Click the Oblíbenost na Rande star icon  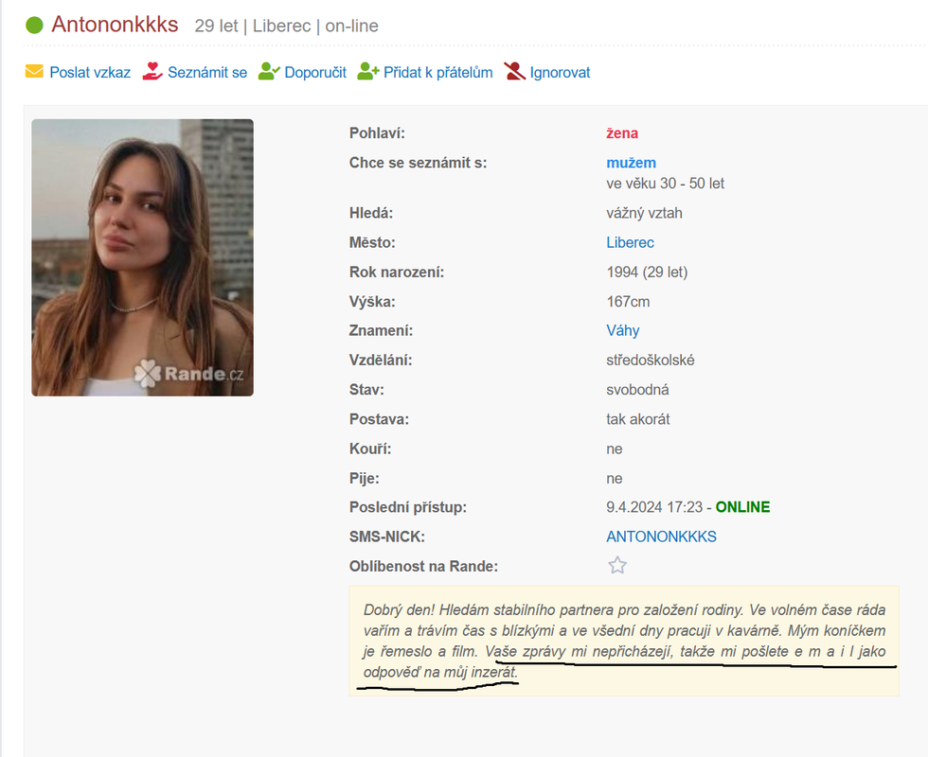pos(617,566)
